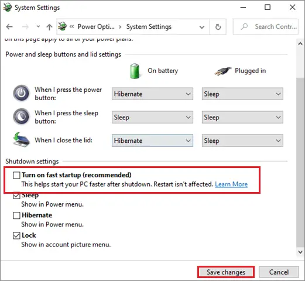
Task: Maximize the System Settings window
Action: tap(268, 8)
